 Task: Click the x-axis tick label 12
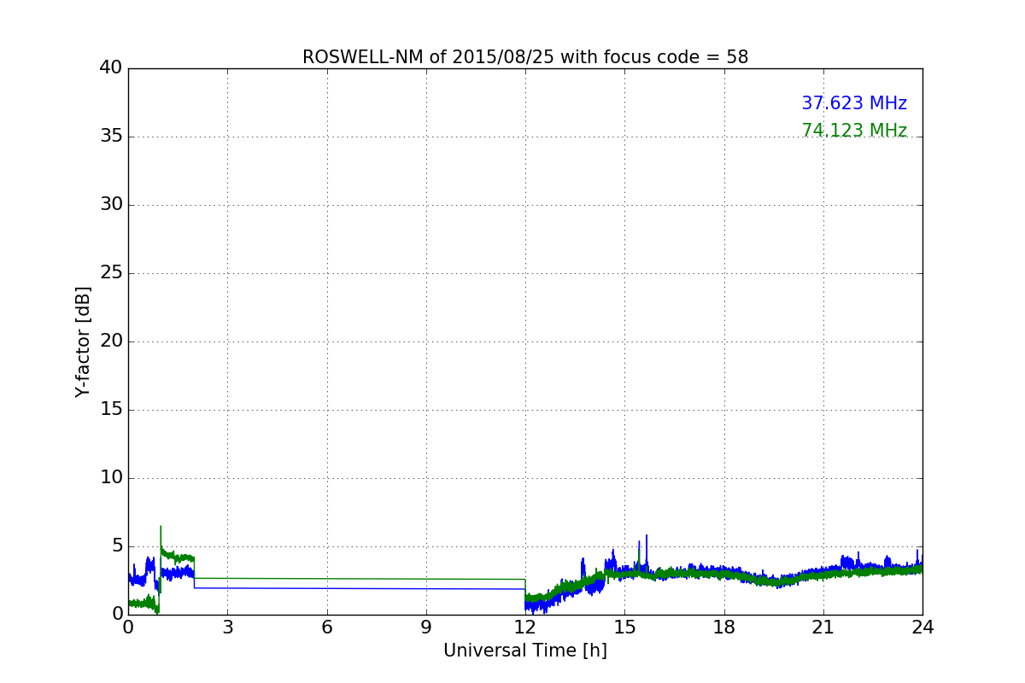525,627
